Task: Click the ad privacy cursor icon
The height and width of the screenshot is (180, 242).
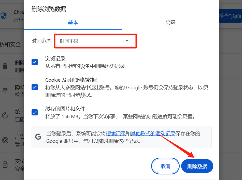Action: (x=5, y=140)
